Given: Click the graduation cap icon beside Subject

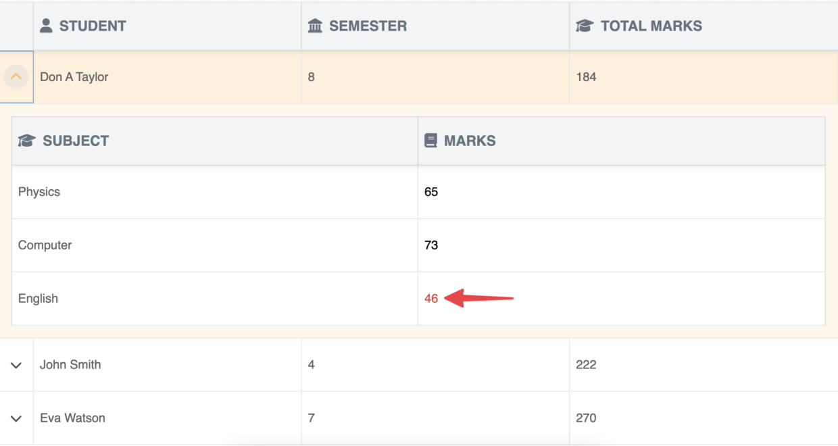Looking at the screenshot, I should tap(27, 141).
